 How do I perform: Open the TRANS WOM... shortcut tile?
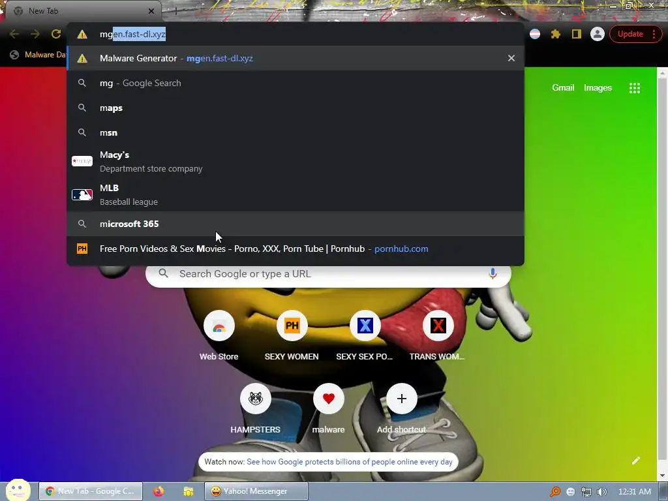[x=438, y=336]
